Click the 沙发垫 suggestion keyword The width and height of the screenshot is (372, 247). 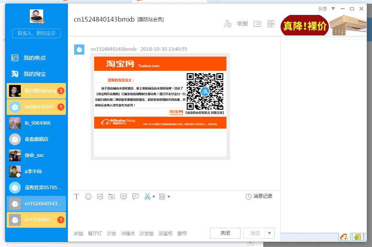coord(147,234)
